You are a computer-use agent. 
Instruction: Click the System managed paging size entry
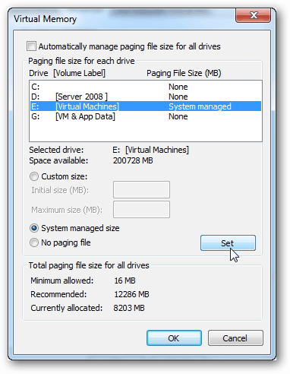tap(200, 106)
